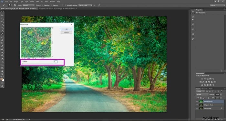226x121 pixels.
Task: Open the layer blend mode dropdown
Action: tap(202, 95)
